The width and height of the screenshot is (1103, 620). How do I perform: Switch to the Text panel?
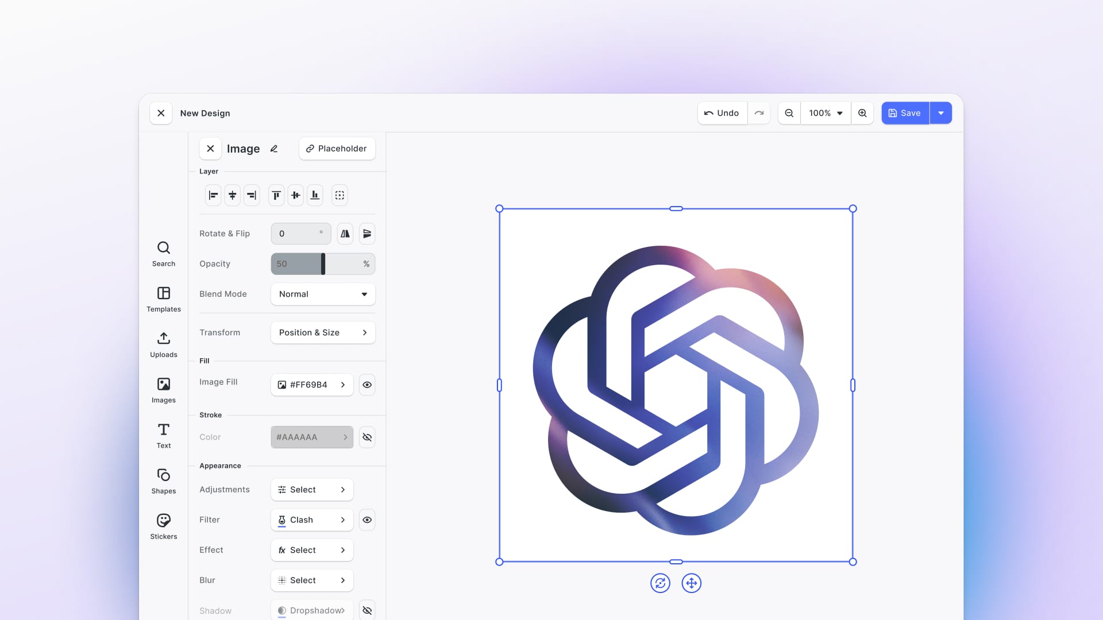pos(163,435)
